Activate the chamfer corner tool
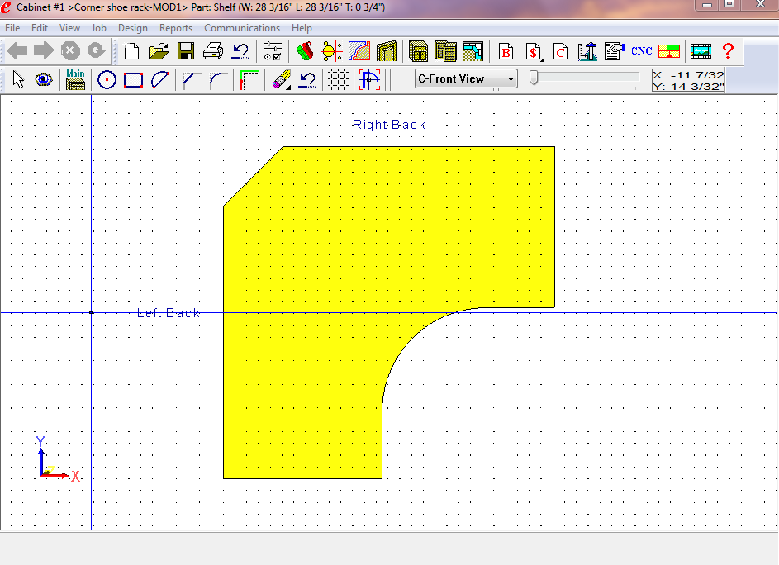 (192, 80)
